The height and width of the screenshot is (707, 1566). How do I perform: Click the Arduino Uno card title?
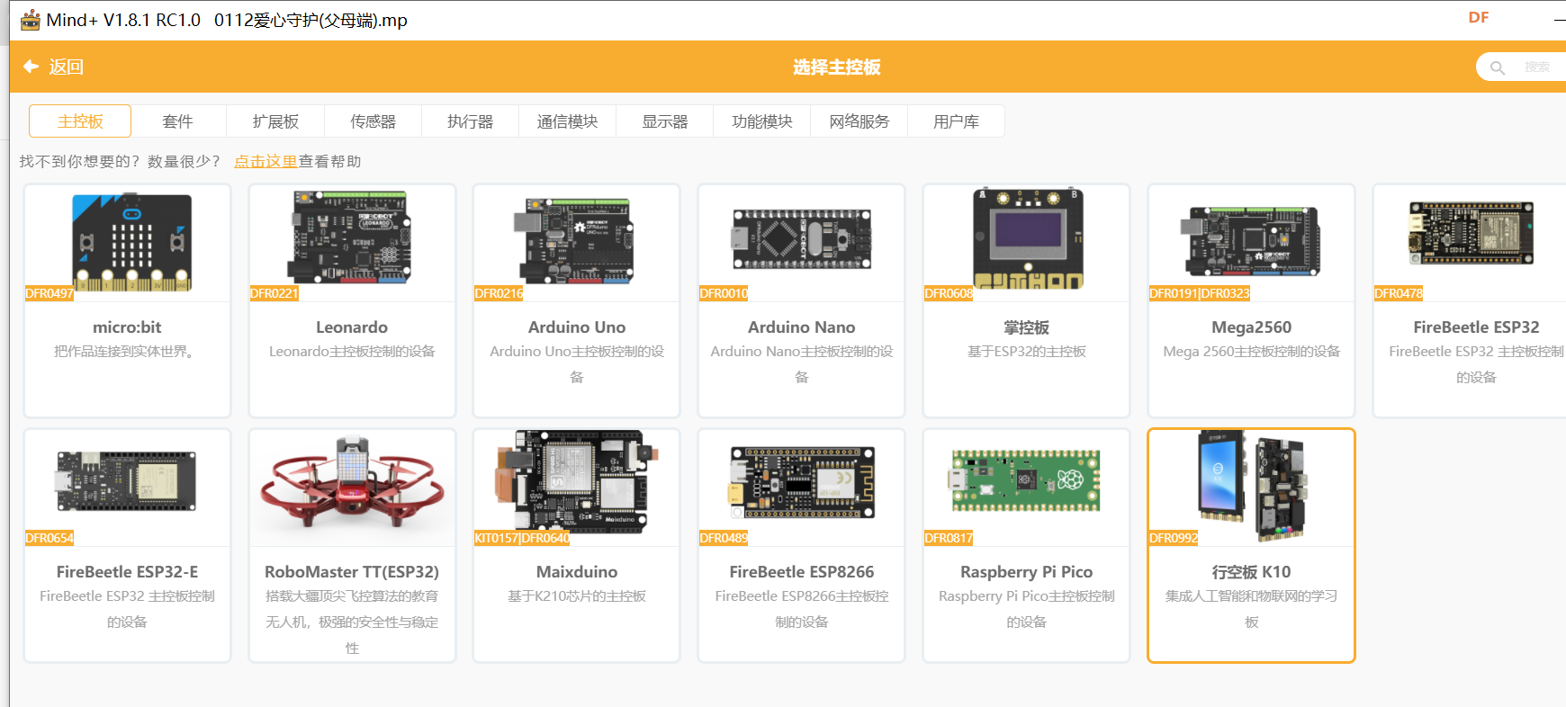click(x=577, y=327)
